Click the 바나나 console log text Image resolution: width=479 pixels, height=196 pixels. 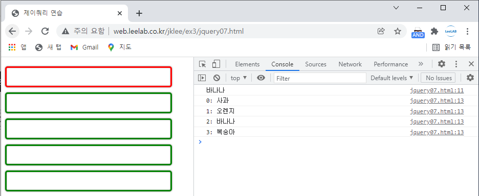tap(215, 90)
